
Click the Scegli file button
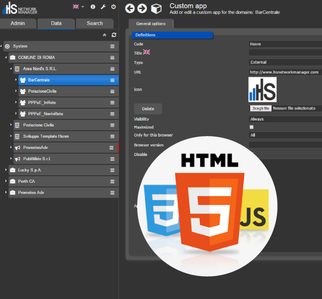[x=260, y=108]
